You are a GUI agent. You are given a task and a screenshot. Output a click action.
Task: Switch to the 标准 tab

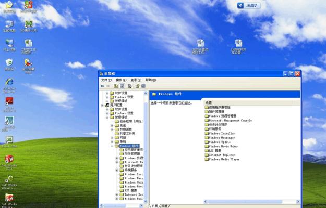[164, 206]
